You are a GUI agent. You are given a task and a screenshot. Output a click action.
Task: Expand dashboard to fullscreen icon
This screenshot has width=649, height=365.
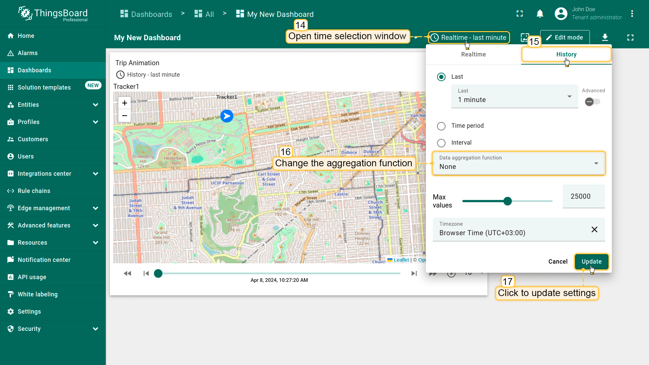(630, 38)
